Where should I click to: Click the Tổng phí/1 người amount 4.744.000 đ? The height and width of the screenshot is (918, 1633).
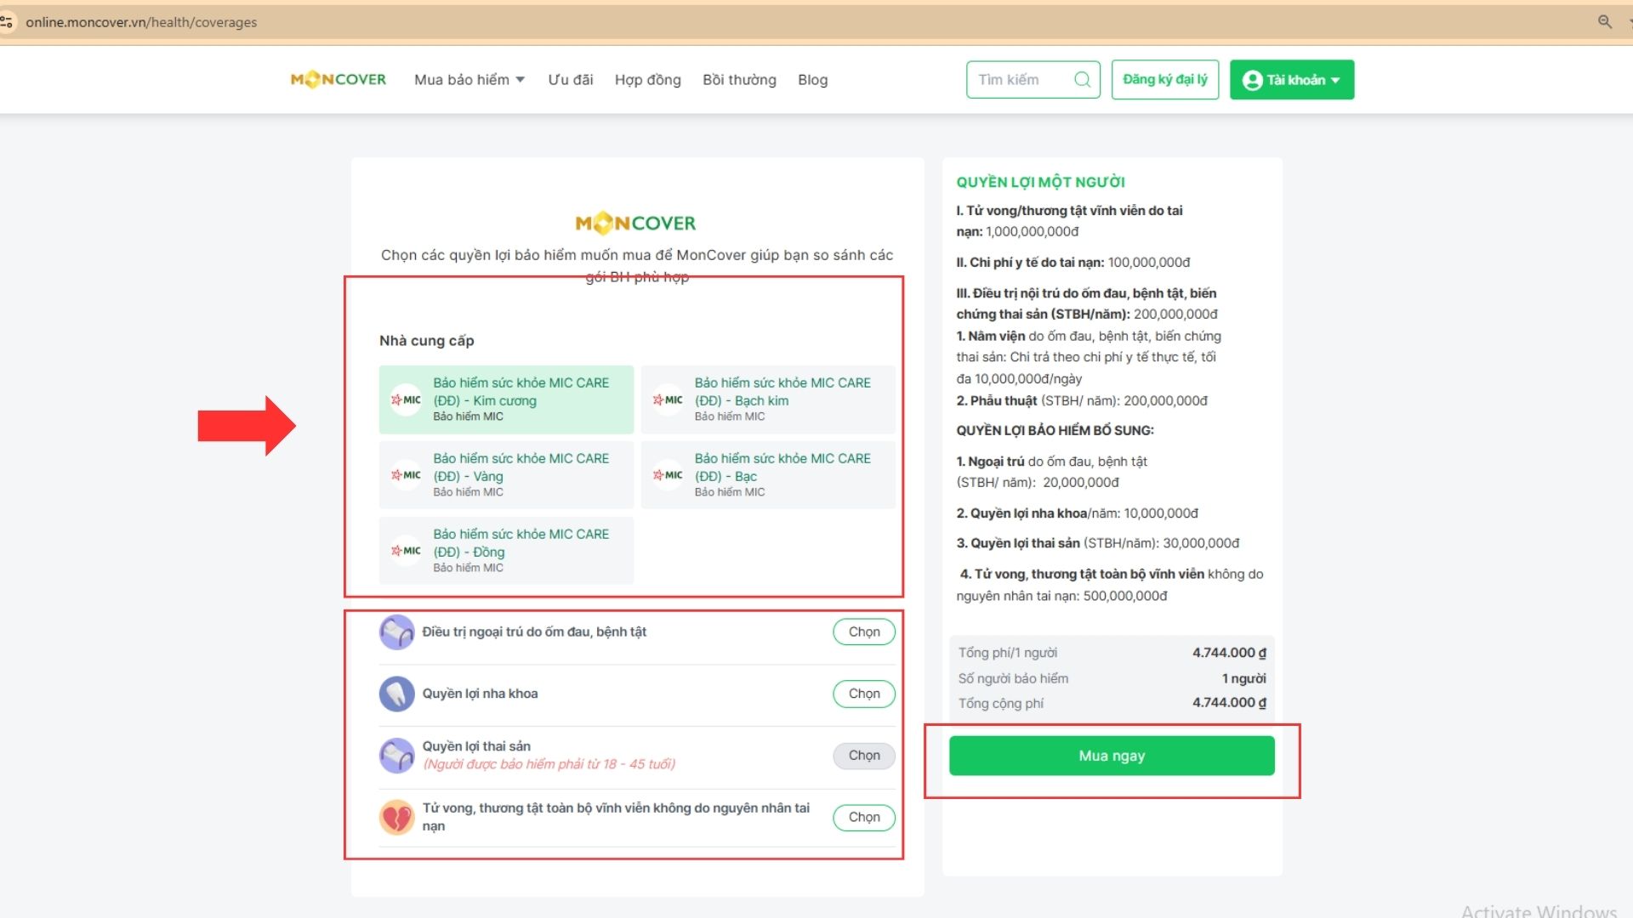1228,653
